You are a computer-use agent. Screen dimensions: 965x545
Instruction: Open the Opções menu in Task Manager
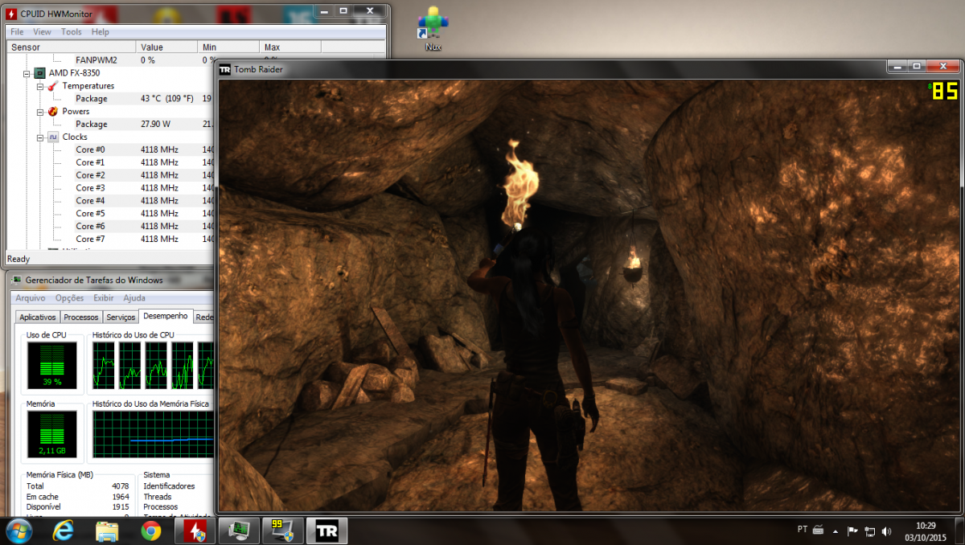point(69,298)
